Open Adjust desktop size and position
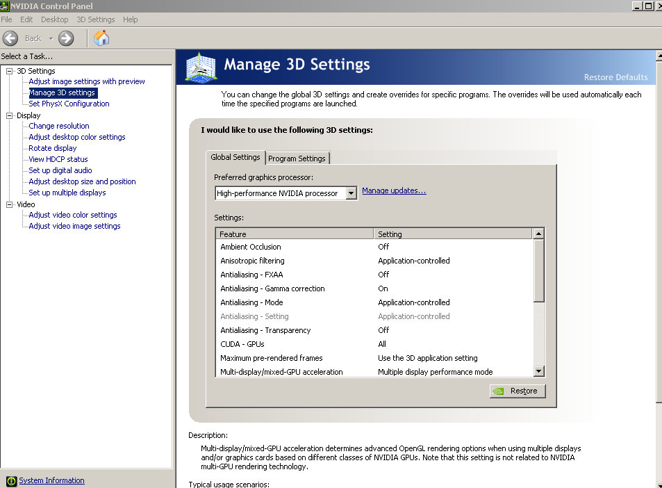The image size is (662, 488). click(x=82, y=181)
